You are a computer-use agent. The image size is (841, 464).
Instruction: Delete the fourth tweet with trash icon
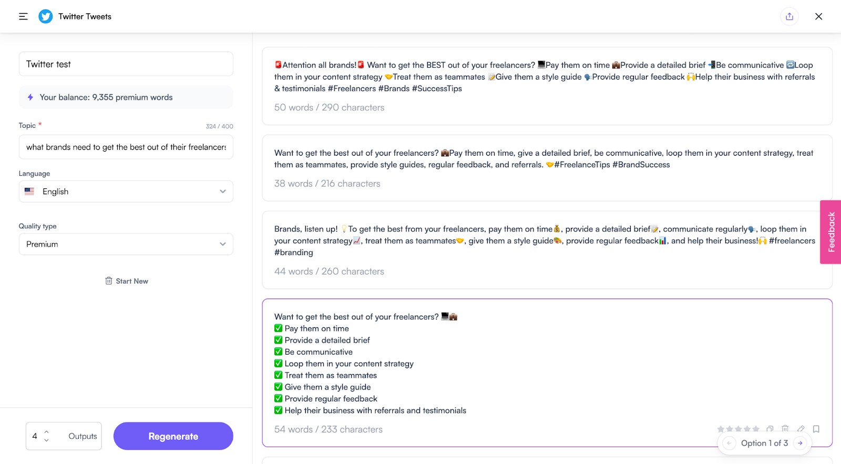785,429
